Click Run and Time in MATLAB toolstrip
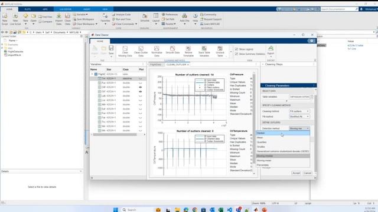The height and width of the screenshot is (212, 378). click(122, 19)
